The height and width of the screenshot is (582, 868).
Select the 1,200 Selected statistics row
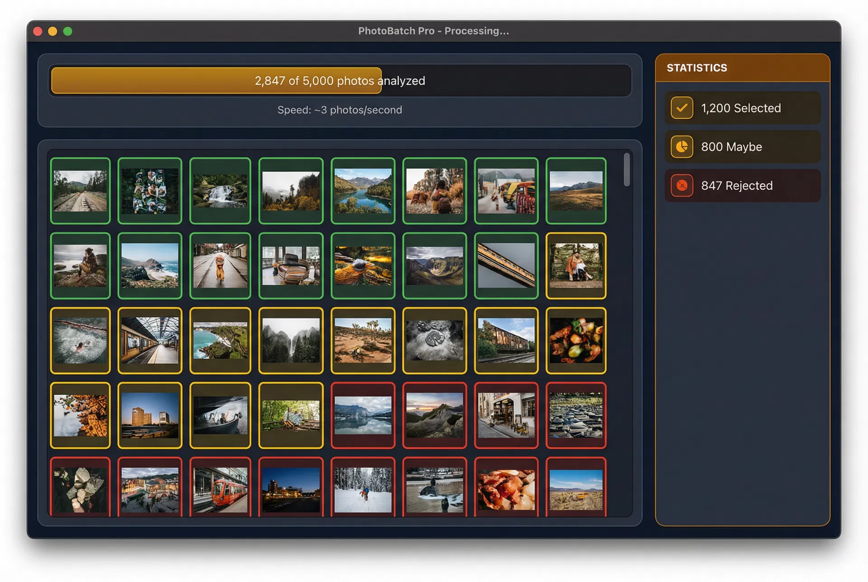(x=742, y=108)
